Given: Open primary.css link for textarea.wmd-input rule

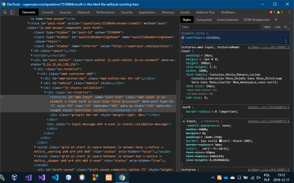Looking at the screenshot, I should [x=269, y=47].
